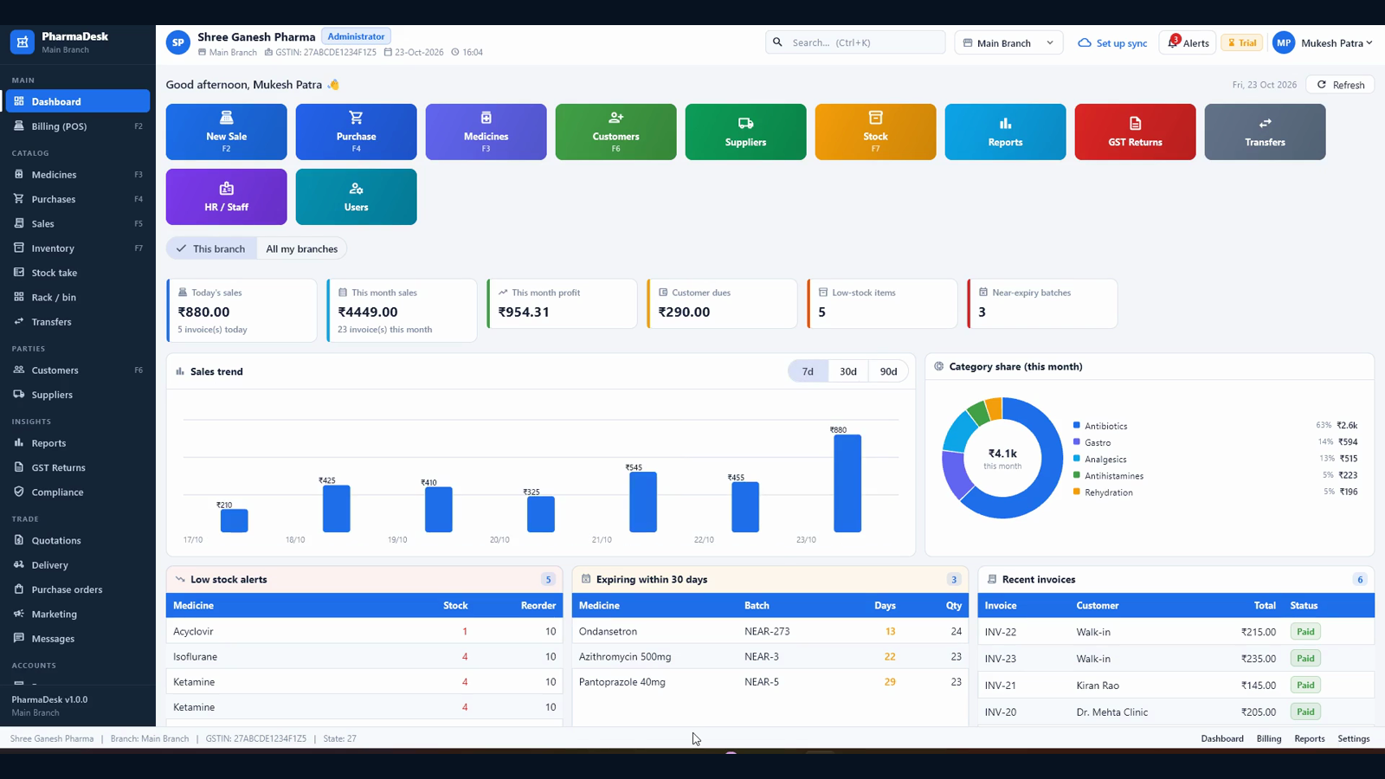Image resolution: width=1385 pixels, height=779 pixels.
Task: Click the PharmaDesk logo icon
Action: 23,42
